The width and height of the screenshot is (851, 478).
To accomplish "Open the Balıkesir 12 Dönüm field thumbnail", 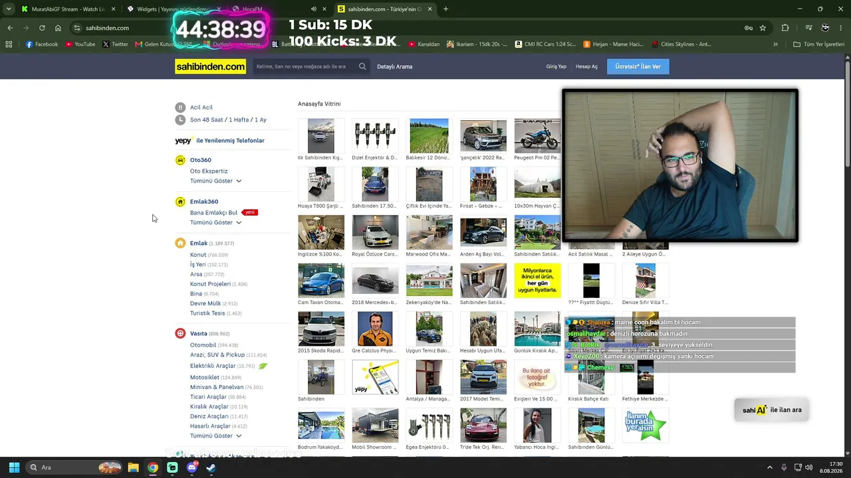I will click(429, 136).
